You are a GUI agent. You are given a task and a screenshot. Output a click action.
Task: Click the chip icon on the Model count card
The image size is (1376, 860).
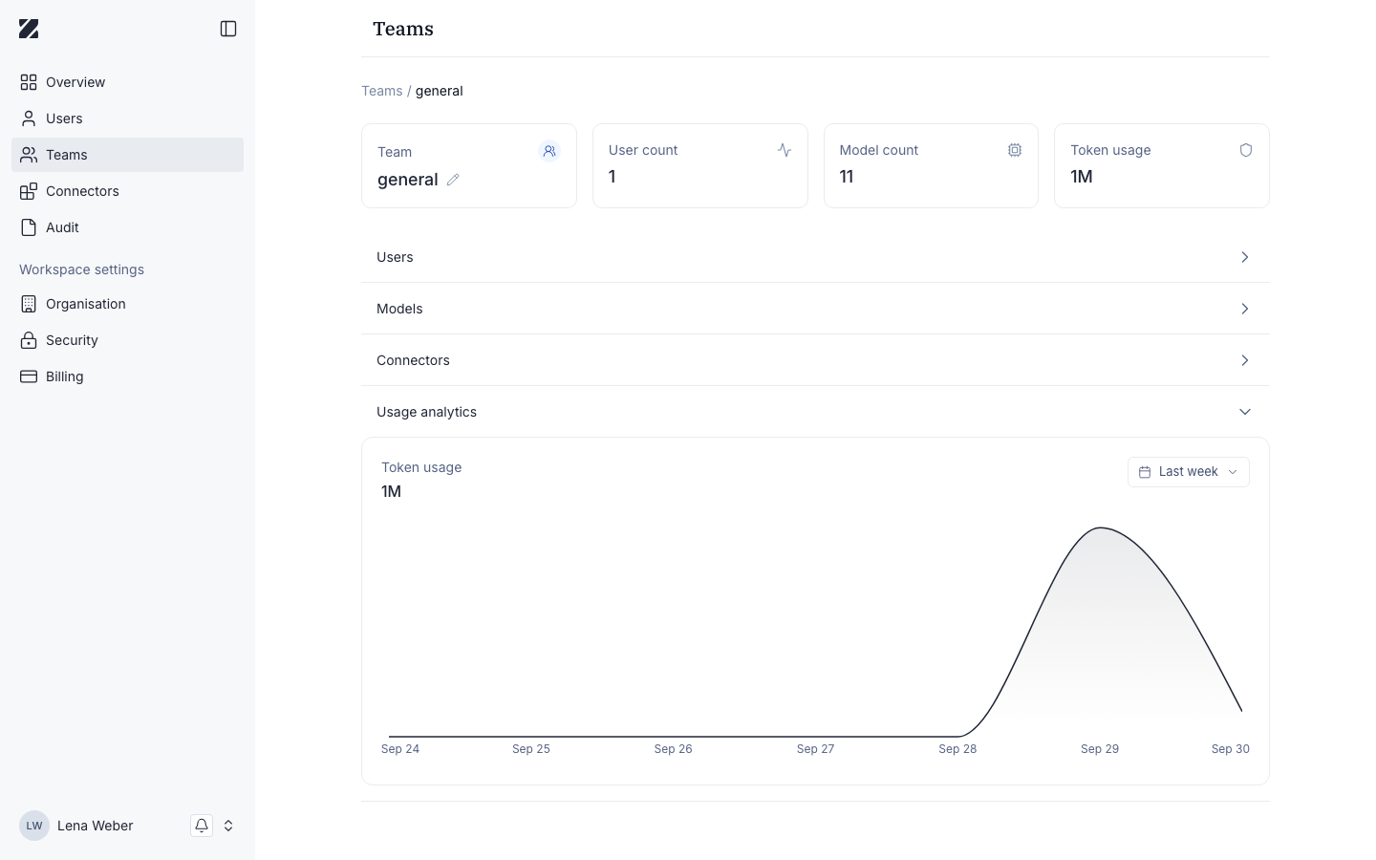pyautogui.click(x=1015, y=150)
